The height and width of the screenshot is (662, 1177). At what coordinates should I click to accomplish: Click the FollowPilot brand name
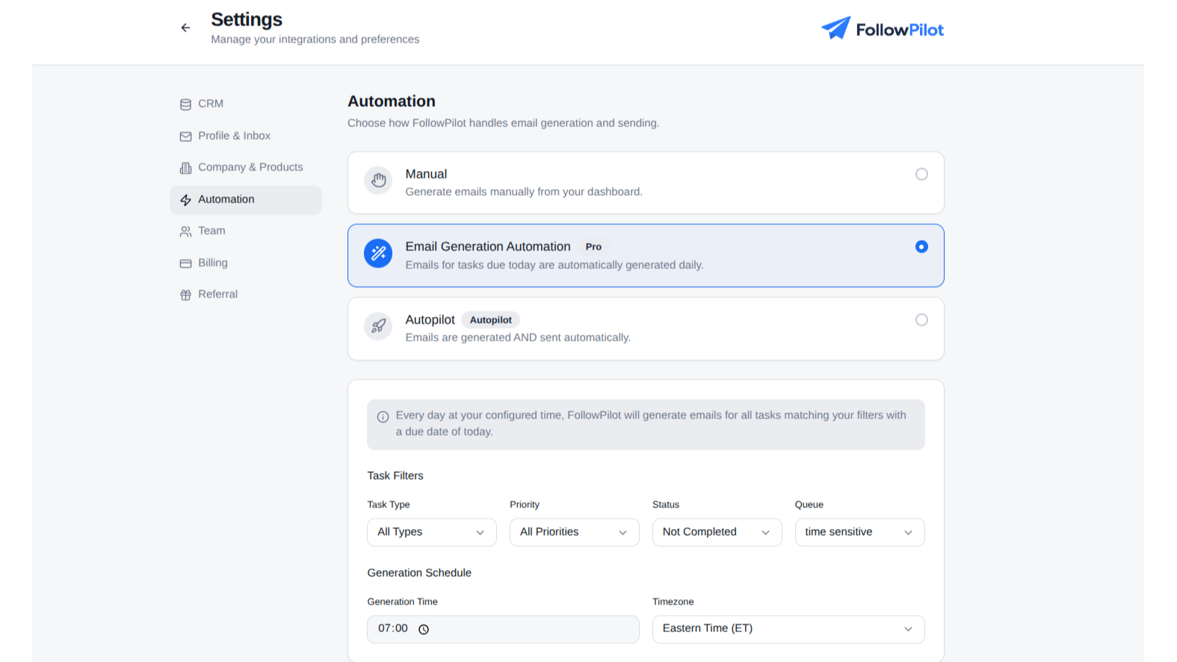coord(900,30)
